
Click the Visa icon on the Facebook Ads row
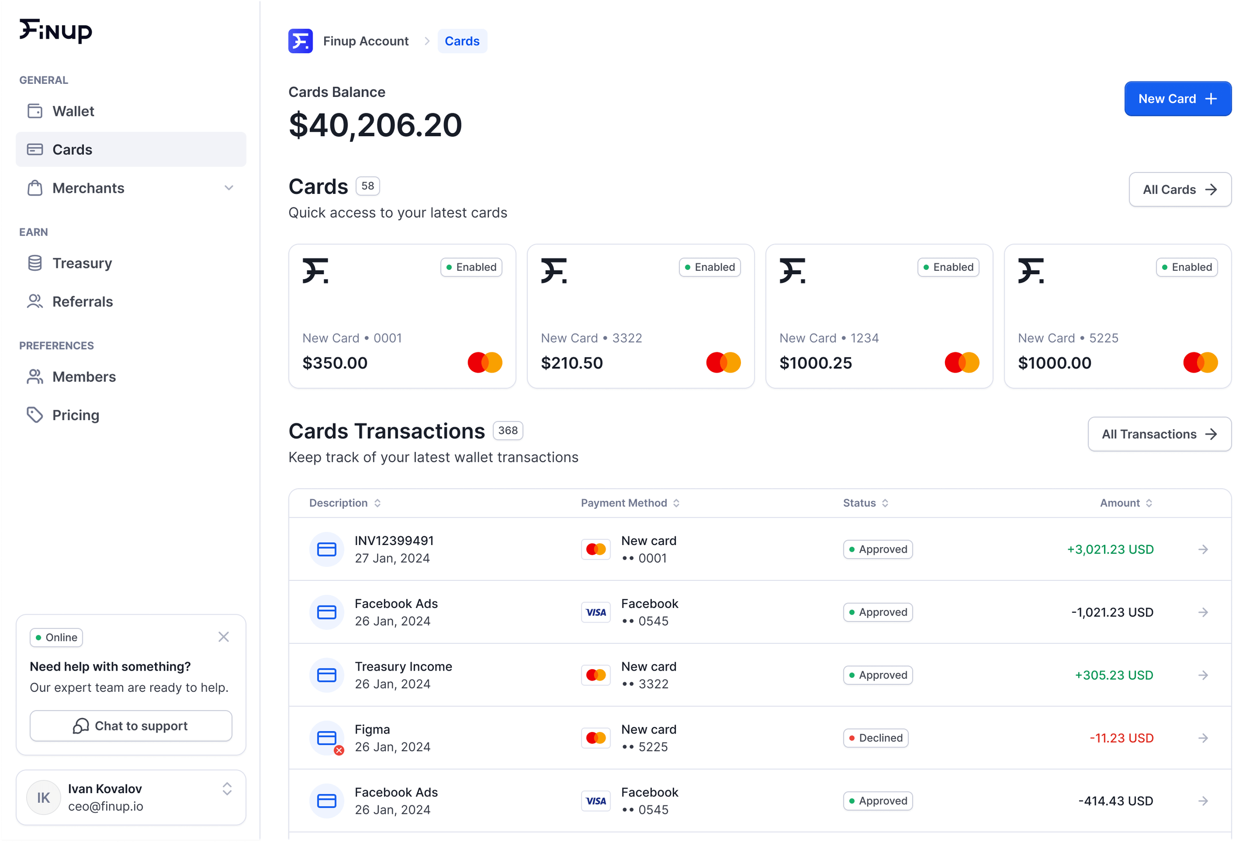click(595, 612)
